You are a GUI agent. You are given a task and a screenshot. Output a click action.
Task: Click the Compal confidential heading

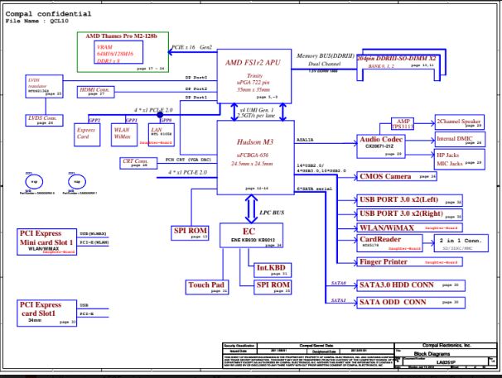click(x=48, y=14)
